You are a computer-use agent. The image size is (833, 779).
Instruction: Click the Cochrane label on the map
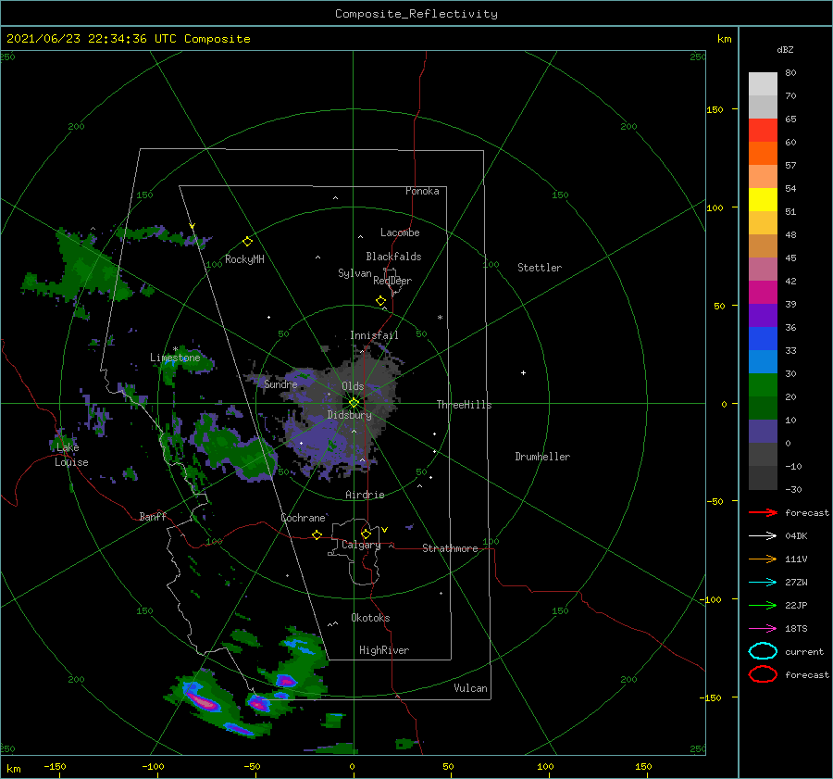[x=303, y=518]
